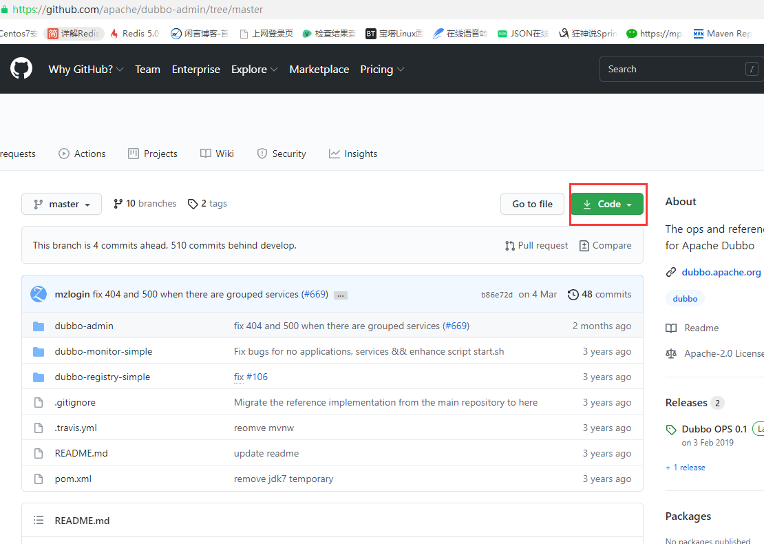Open the Dubbo OPS 0.1 release
764x544 pixels.
pyautogui.click(x=714, y=429)
